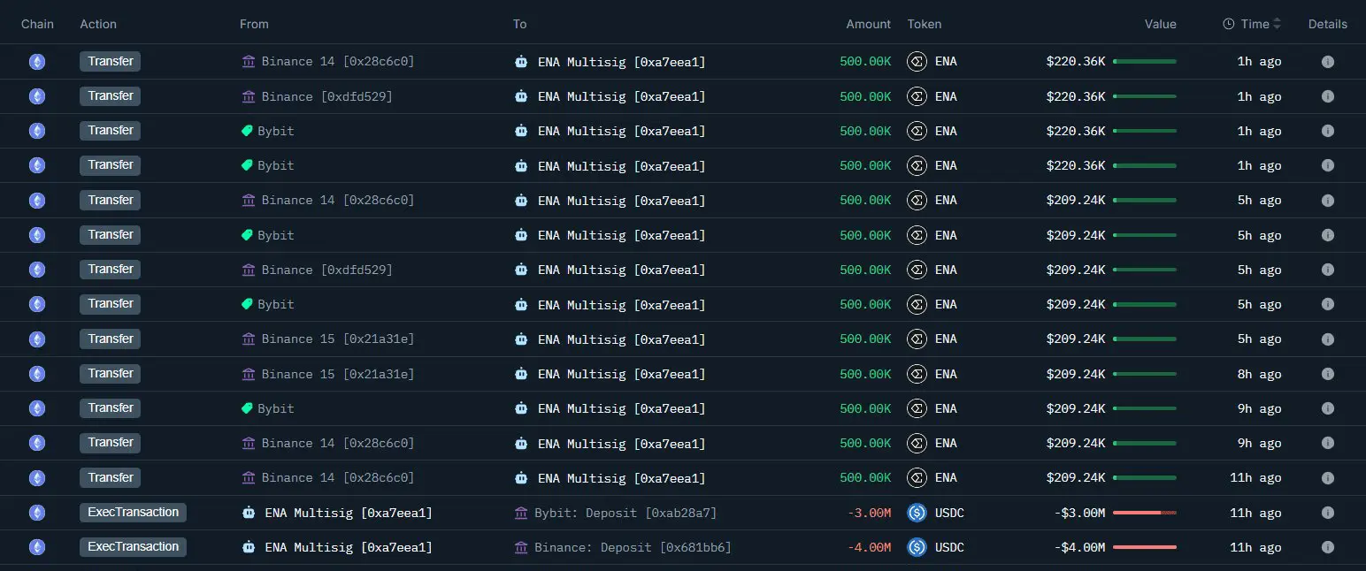This screenshot has height=571, width=1366.
Task: Click robot icon in From of -4.00M row
Action: [x=248, y=547]
